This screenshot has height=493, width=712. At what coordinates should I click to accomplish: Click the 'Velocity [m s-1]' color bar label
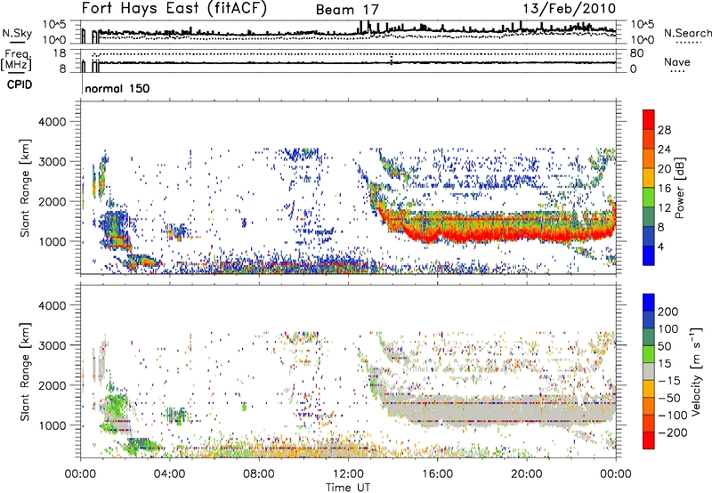point(695,371)
